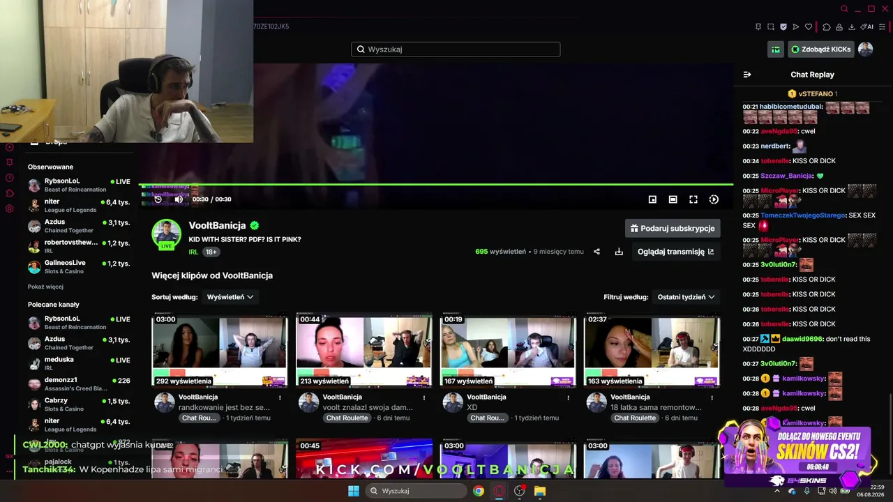
Task: Toggle theater mode on the player
Action: (x=673, y=199)
